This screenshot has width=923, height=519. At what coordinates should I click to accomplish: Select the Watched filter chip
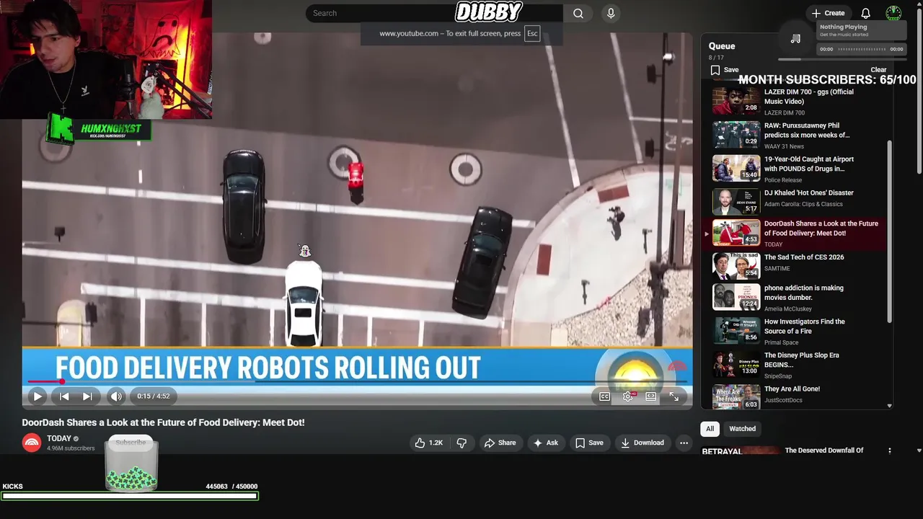pos(742,429)
